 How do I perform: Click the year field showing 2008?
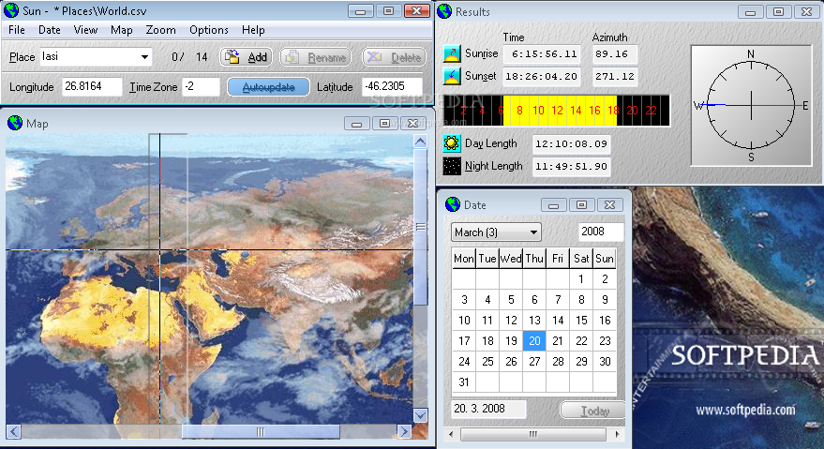tap(601, 232)
